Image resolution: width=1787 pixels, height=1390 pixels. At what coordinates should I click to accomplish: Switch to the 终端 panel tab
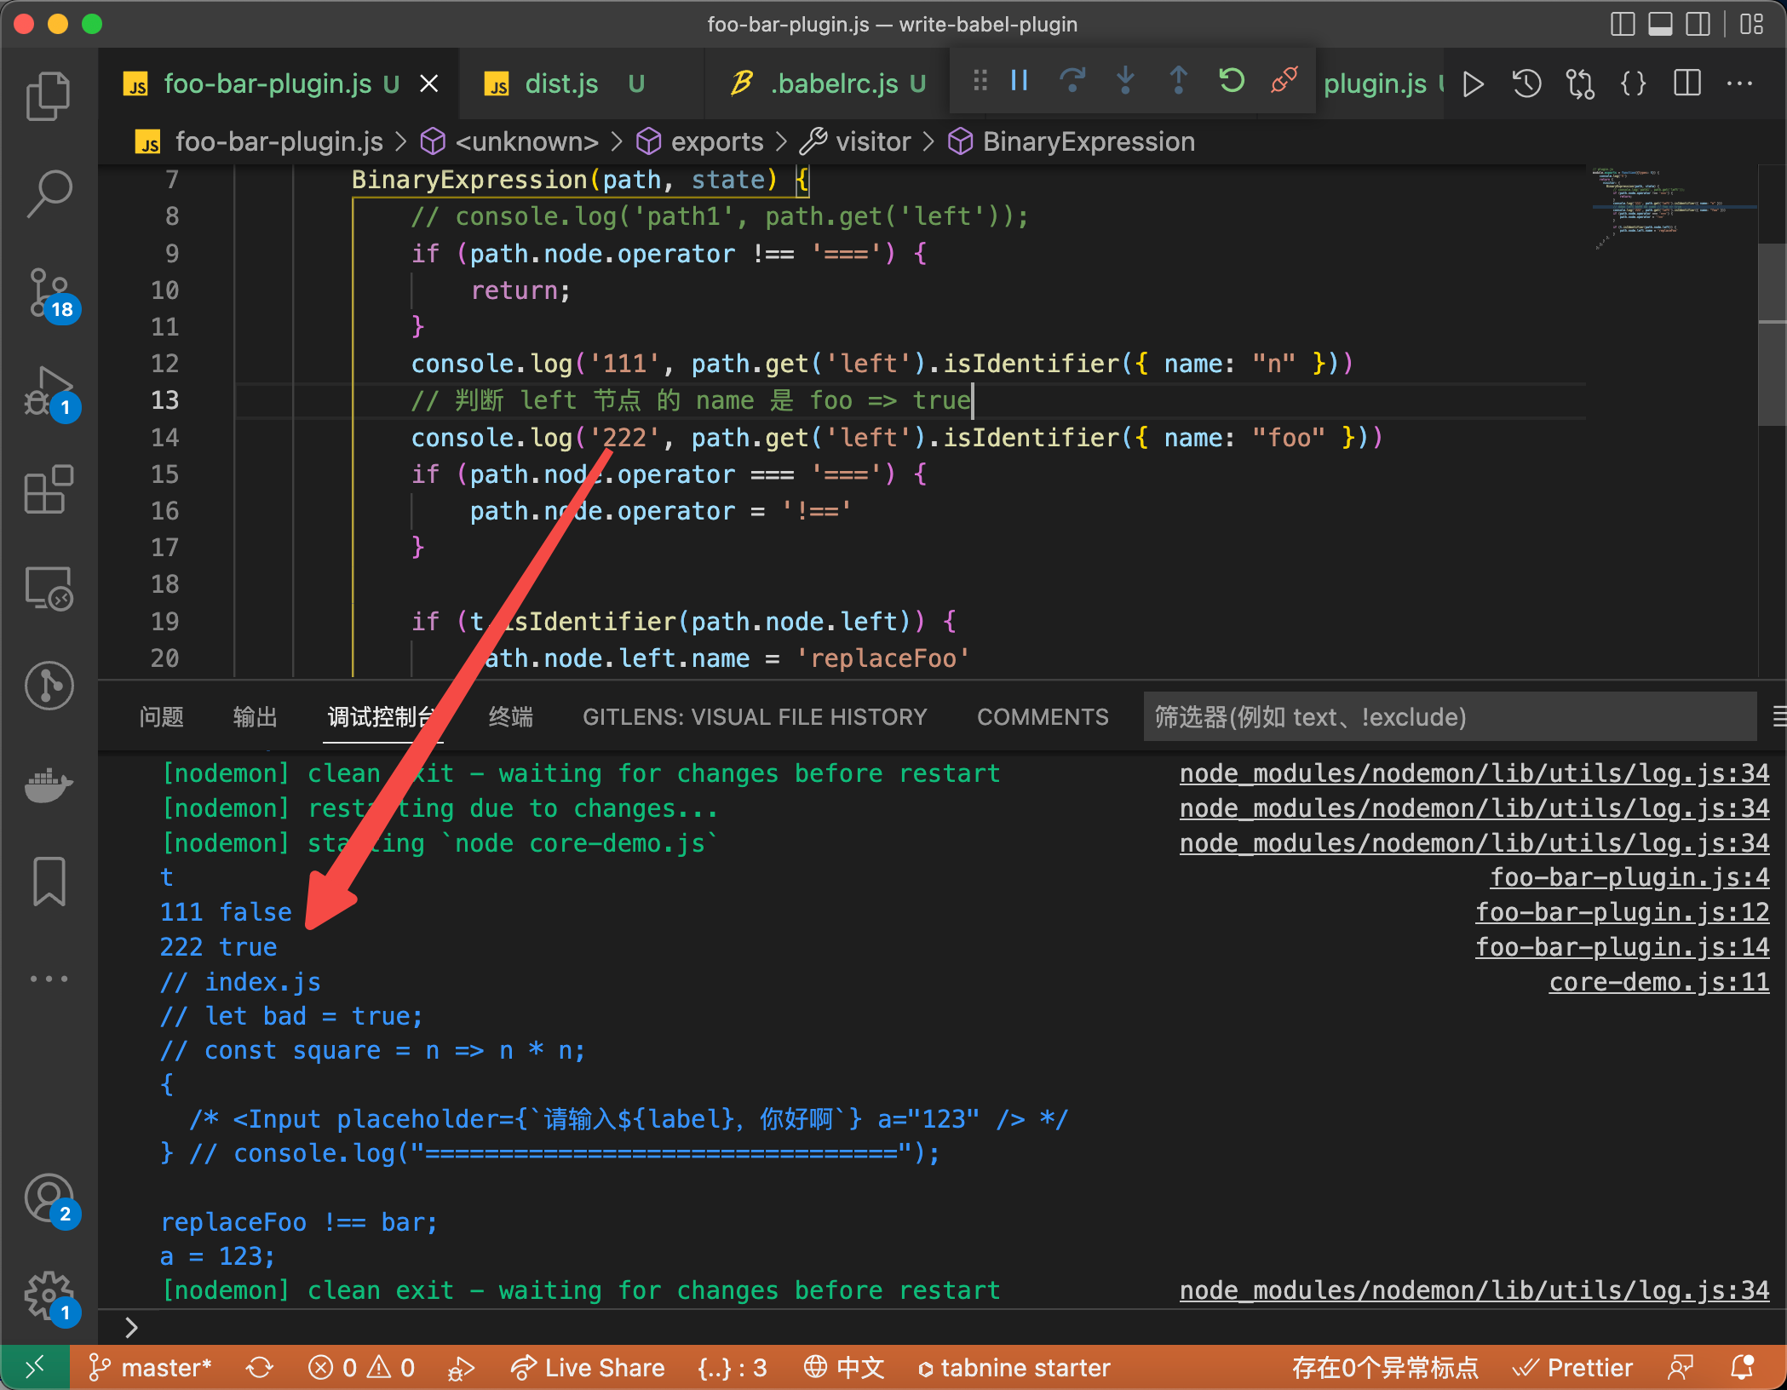[510, 717]
